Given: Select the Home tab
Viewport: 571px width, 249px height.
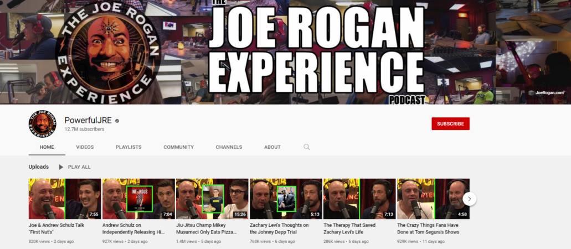Looking at the screenshot, I should 47,147.
